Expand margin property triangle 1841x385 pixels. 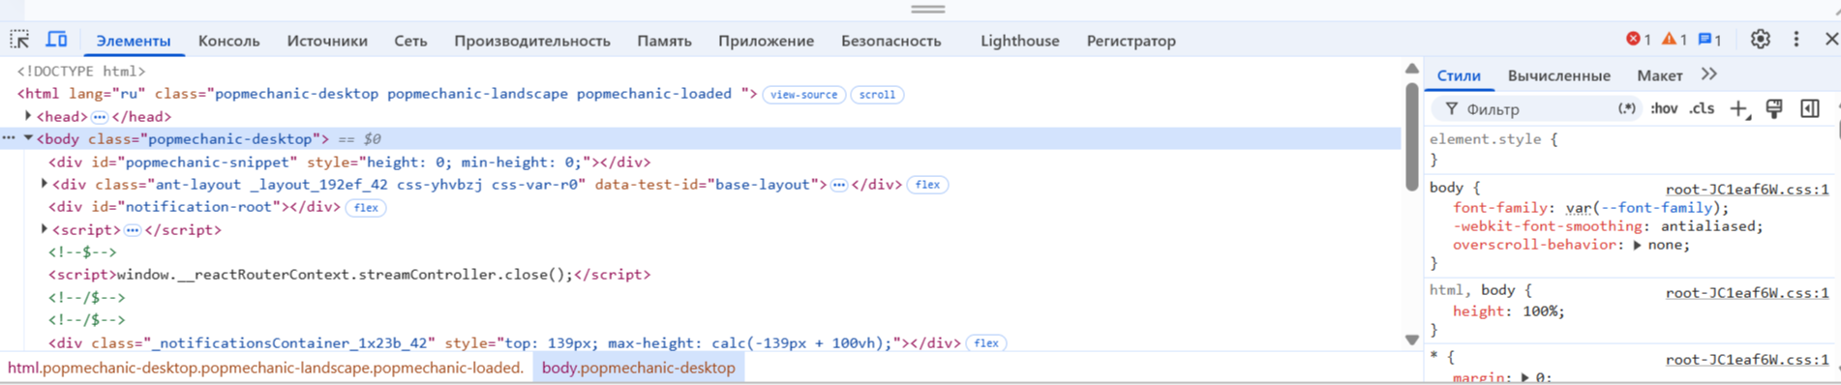tap(1524, 377)
